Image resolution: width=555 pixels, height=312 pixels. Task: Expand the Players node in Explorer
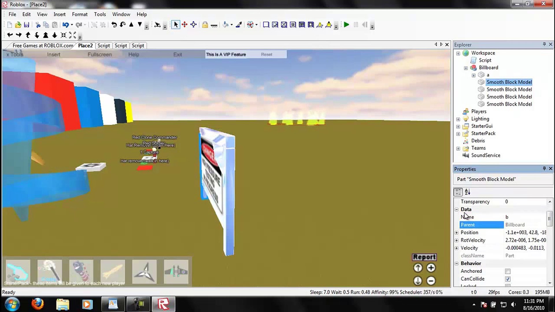[458, 111]
